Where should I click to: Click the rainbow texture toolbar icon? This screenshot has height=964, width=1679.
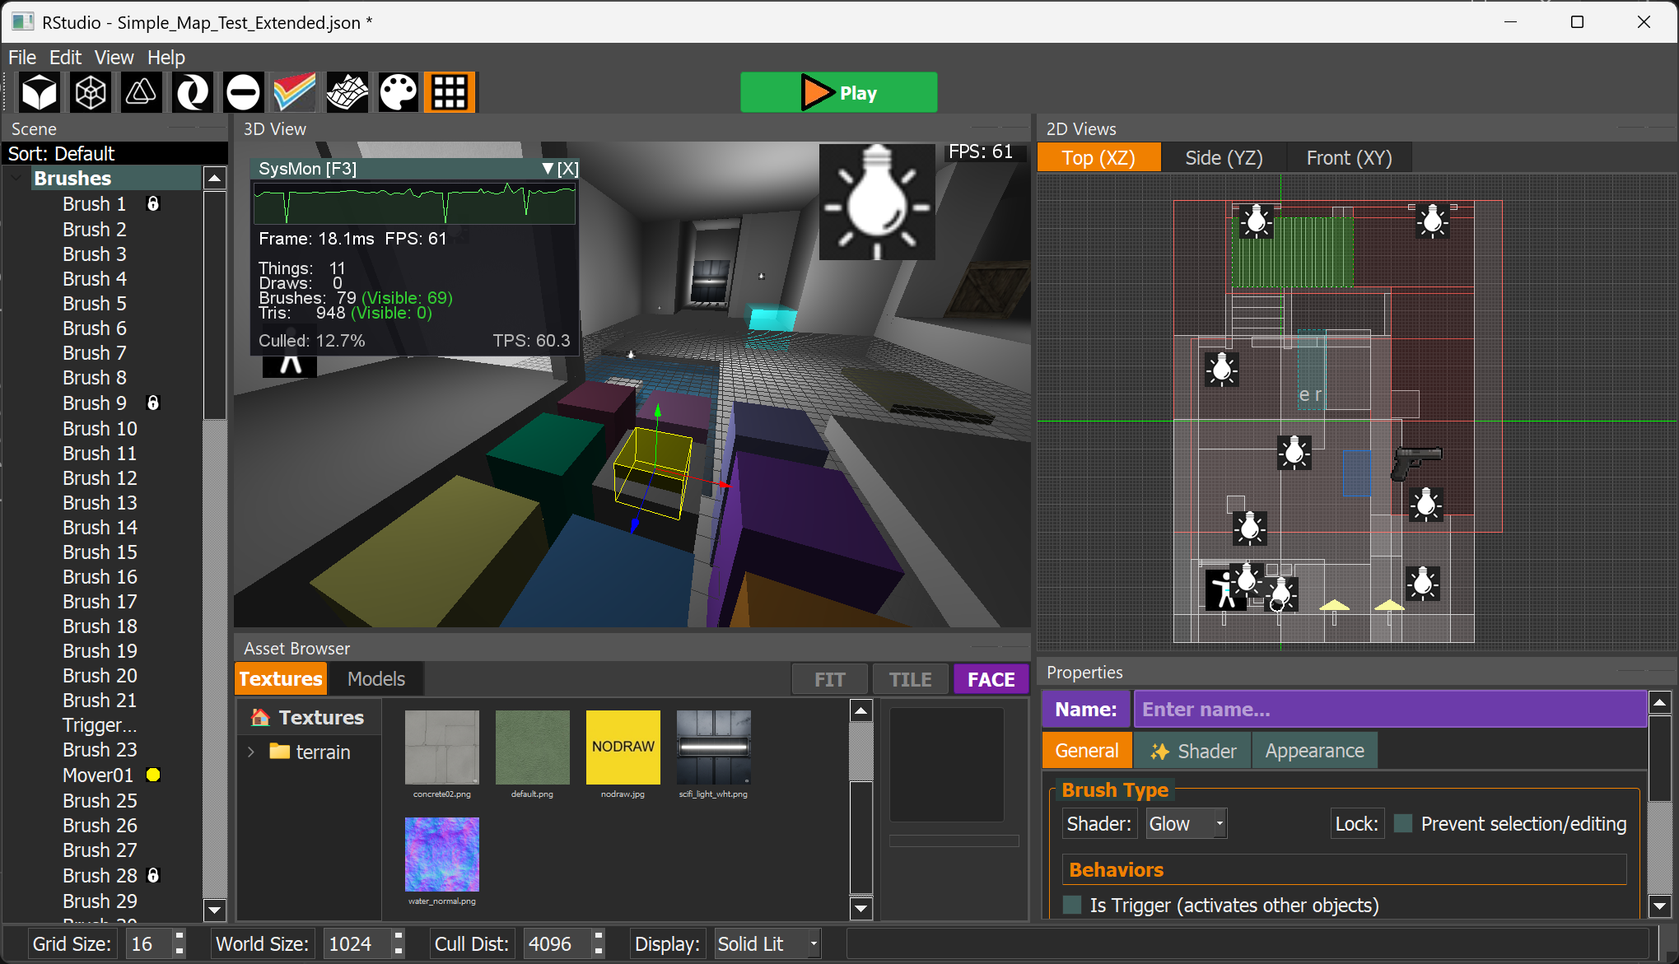click(295, 92)
